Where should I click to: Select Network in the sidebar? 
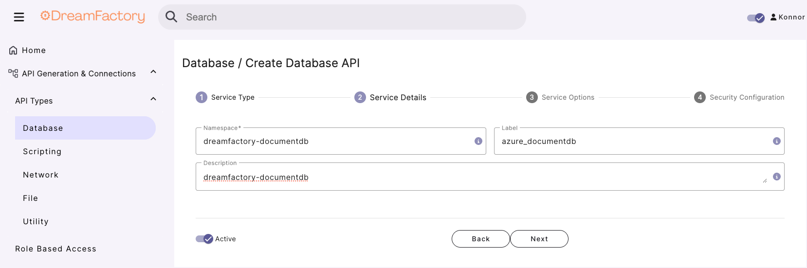click(x=40, y=175)
